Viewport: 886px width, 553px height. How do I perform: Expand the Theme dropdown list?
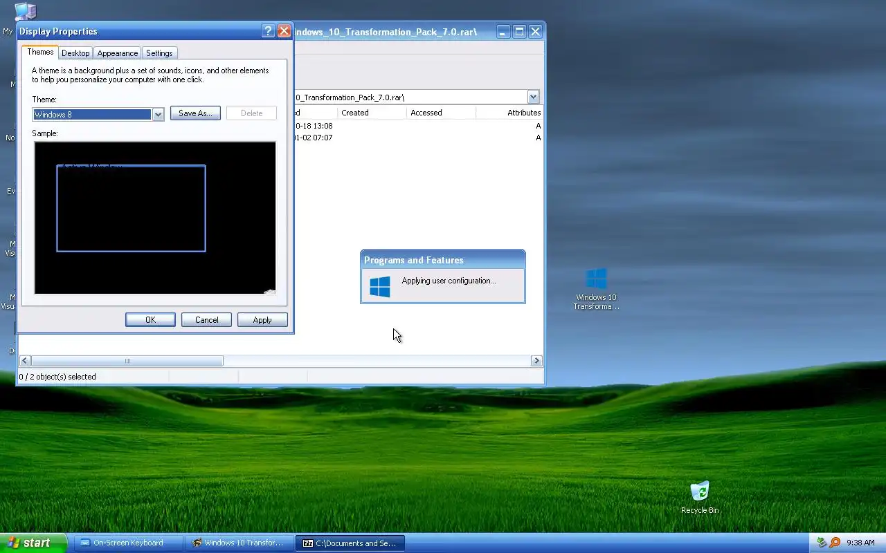(158, 115)
